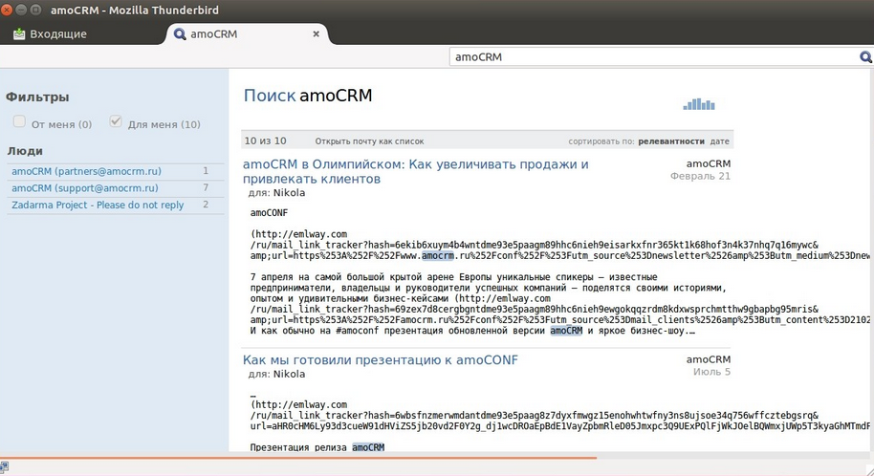The image size is (874, 476).
Task: Click Открыть почту как список link
Action: click(369, 141)
